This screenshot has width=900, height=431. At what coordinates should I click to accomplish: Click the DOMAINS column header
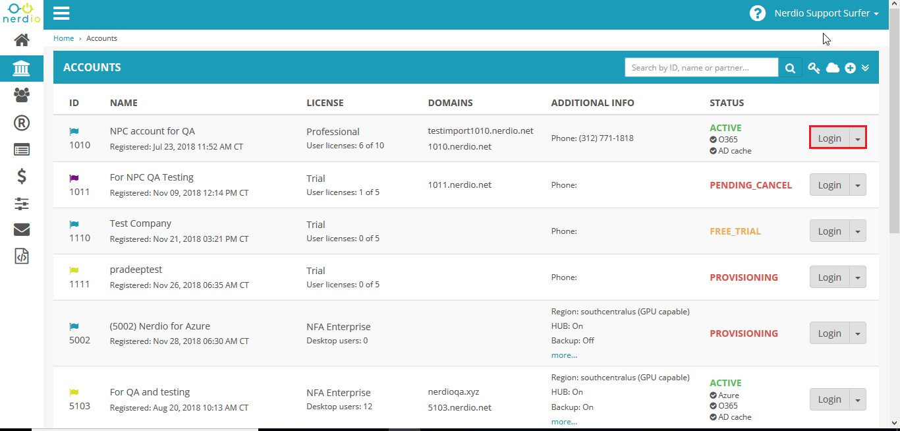tap(450, 103)
